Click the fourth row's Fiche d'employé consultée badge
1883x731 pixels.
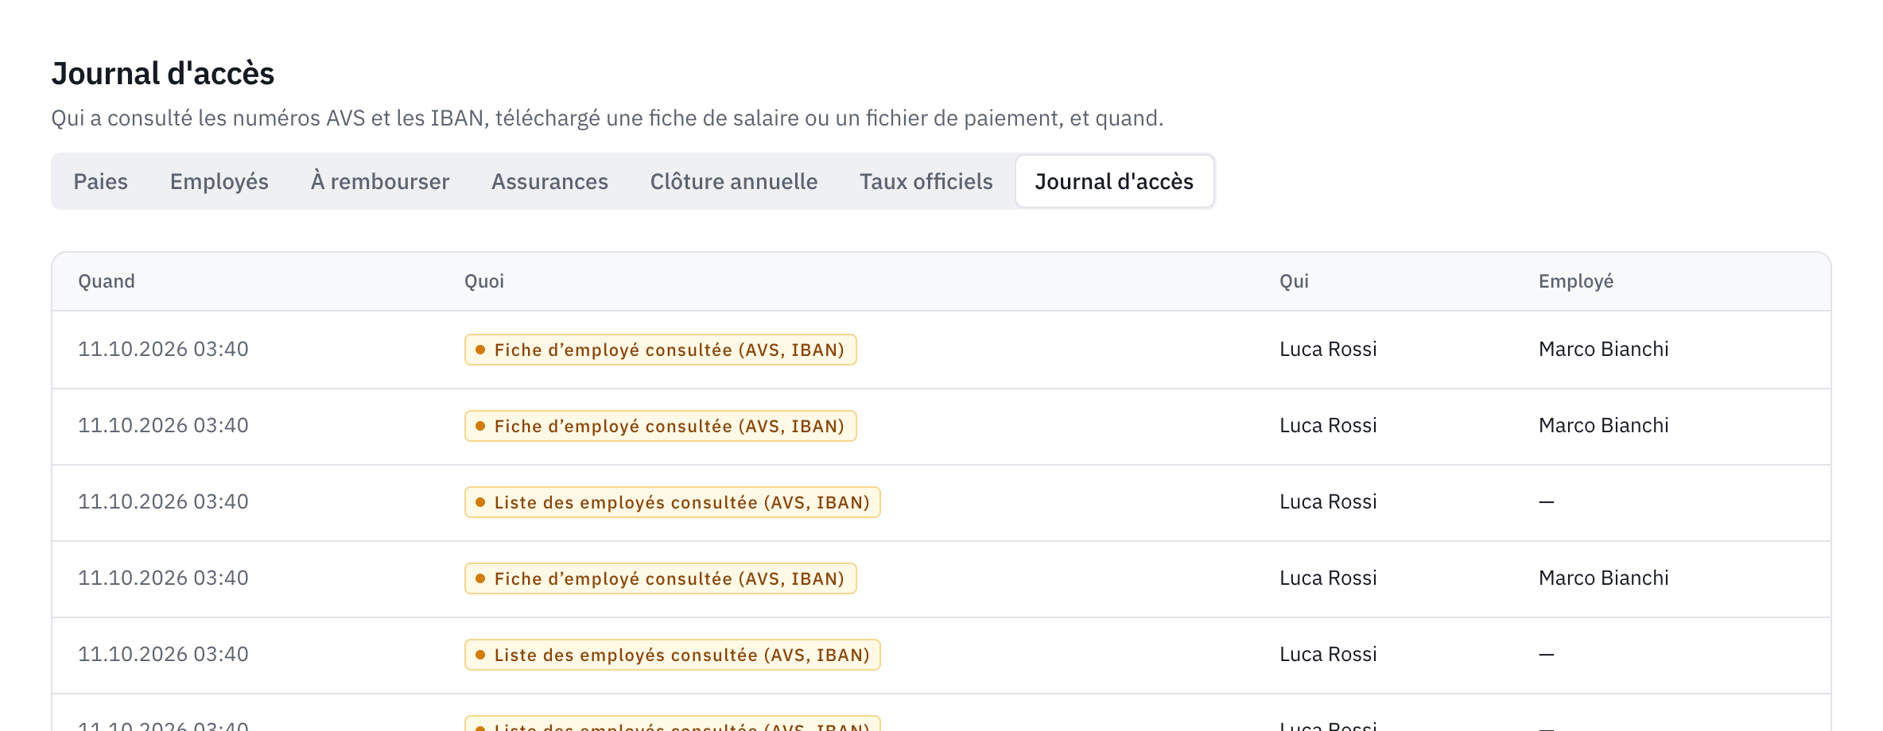click(x=660, y=578)
